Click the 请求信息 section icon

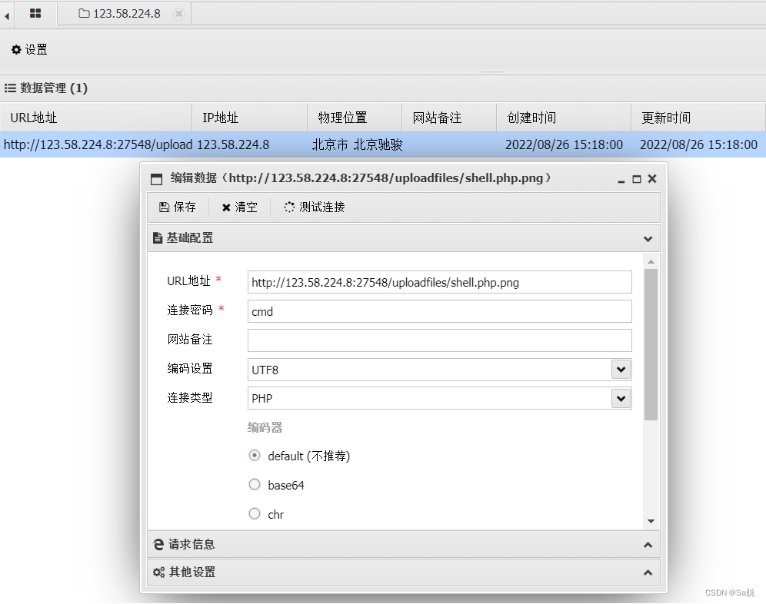pyautogui.click(x=157, y=544)
